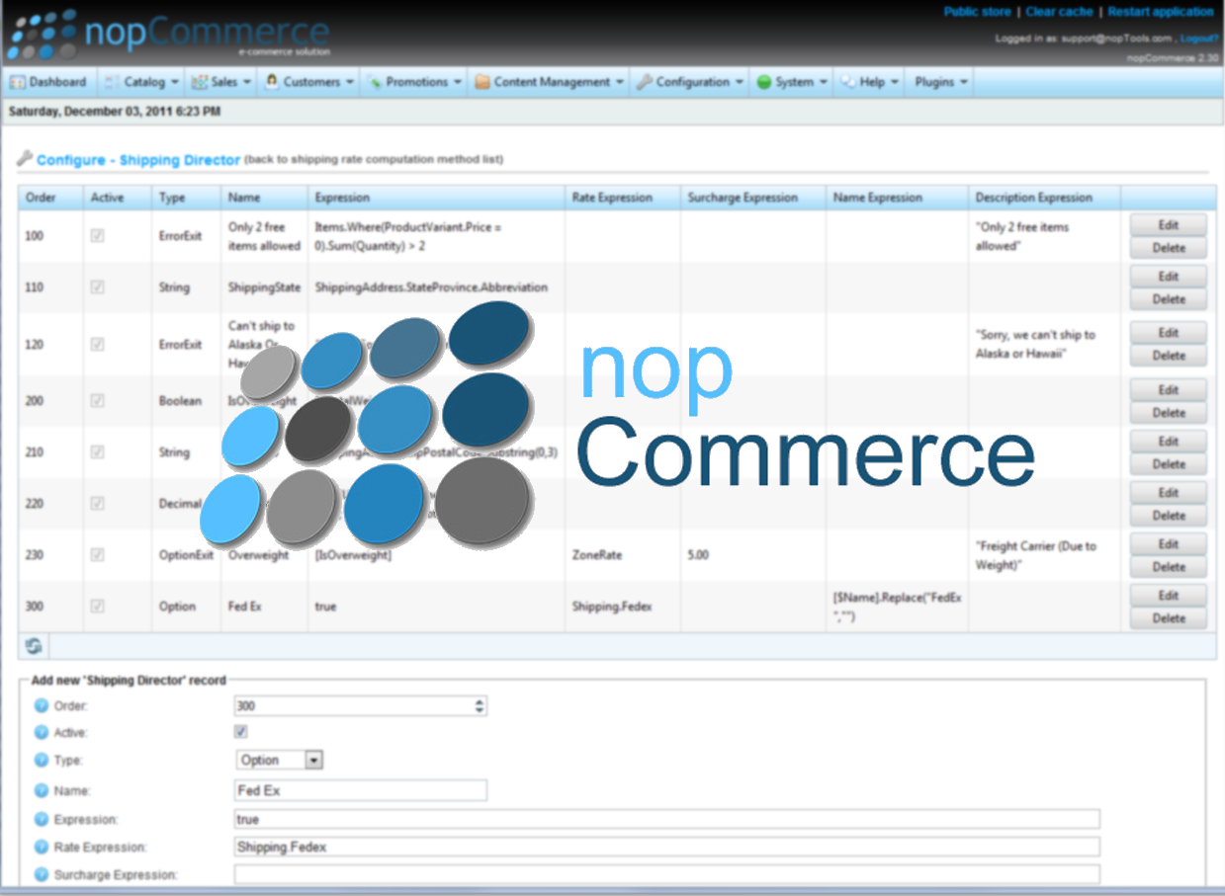Image resolution: width=1225 pixels, height=896 pixels.
Task: Click the help icon beside Active field
Action: [x=42, y=732]
